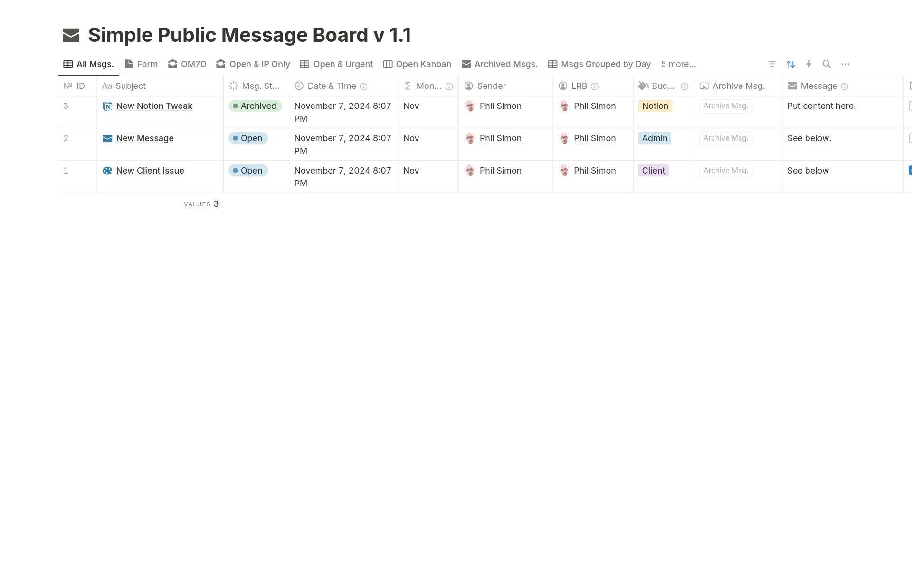Open the three-dot view options menu
Screen dimensions: 912x570
click(x=845, y=64)
